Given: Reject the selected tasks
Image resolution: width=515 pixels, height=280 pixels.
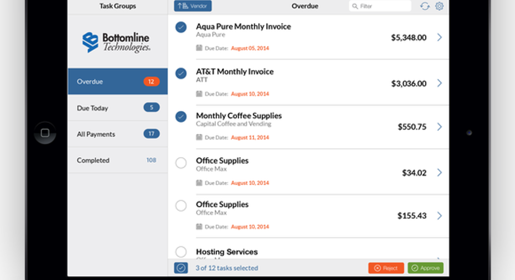Looking at the screenshot, I should pos(386,268).
